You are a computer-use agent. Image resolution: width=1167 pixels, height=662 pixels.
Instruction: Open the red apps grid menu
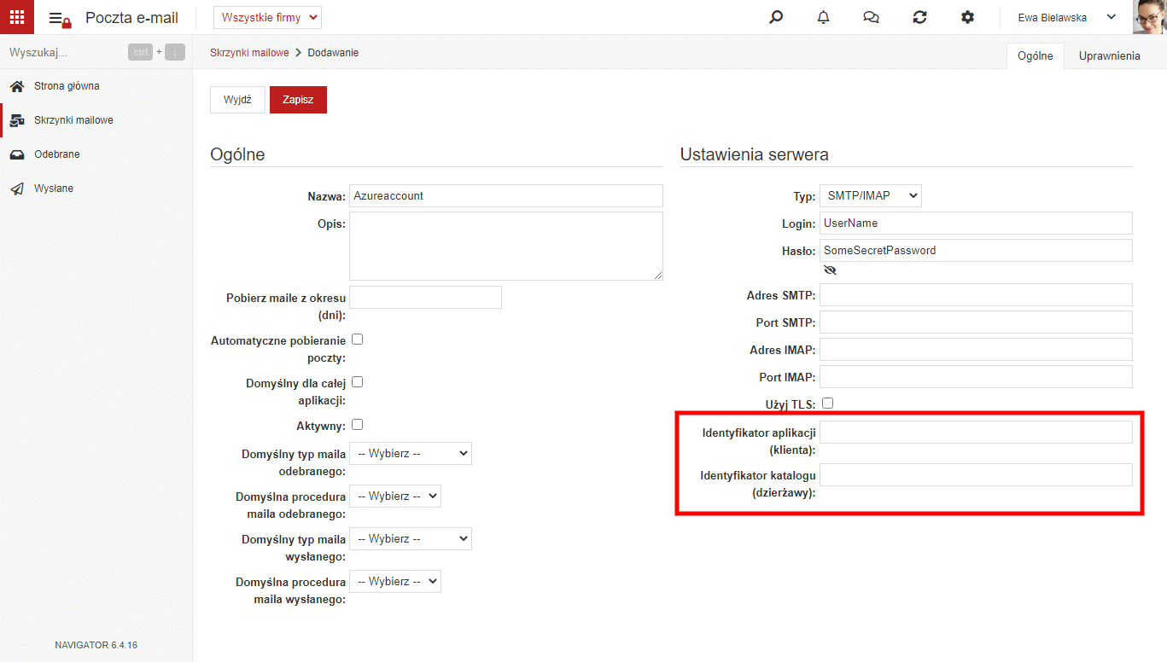17,17
